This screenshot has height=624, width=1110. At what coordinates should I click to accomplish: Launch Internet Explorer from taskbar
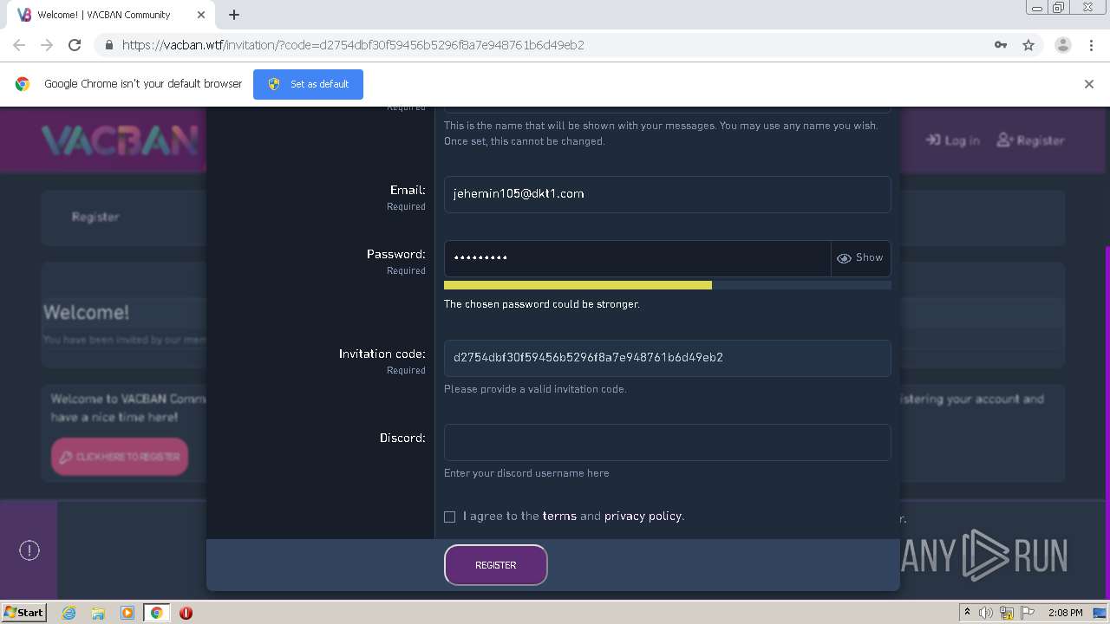click(69, 613)
